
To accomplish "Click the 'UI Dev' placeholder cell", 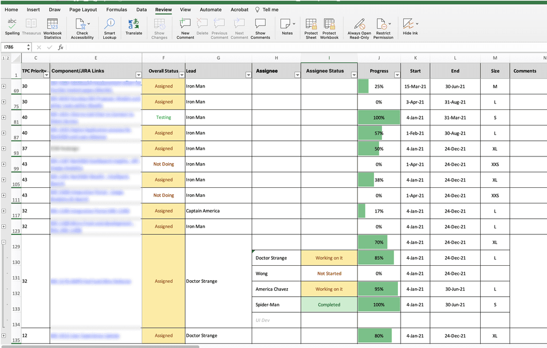I will tap(276, 320).
